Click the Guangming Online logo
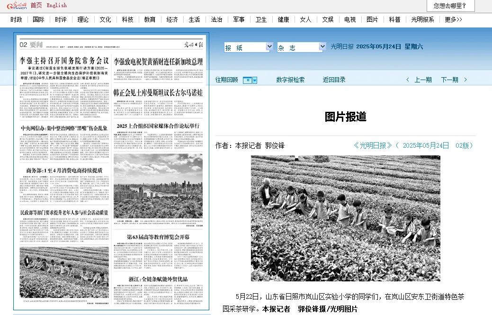Image resolution: width=492 pixels, height=315 pixels. [x=17, y=6]
